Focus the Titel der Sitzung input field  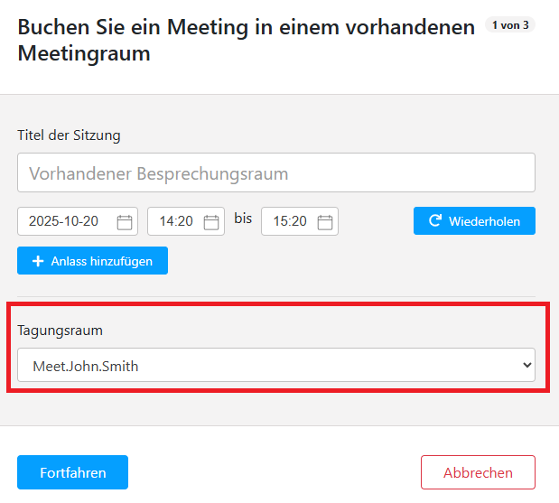tap(275, 172)
